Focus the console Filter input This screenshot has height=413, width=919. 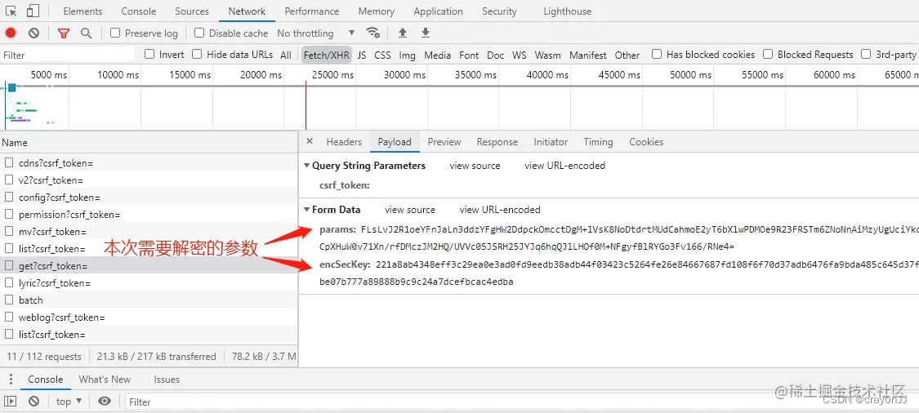point(522,402)
